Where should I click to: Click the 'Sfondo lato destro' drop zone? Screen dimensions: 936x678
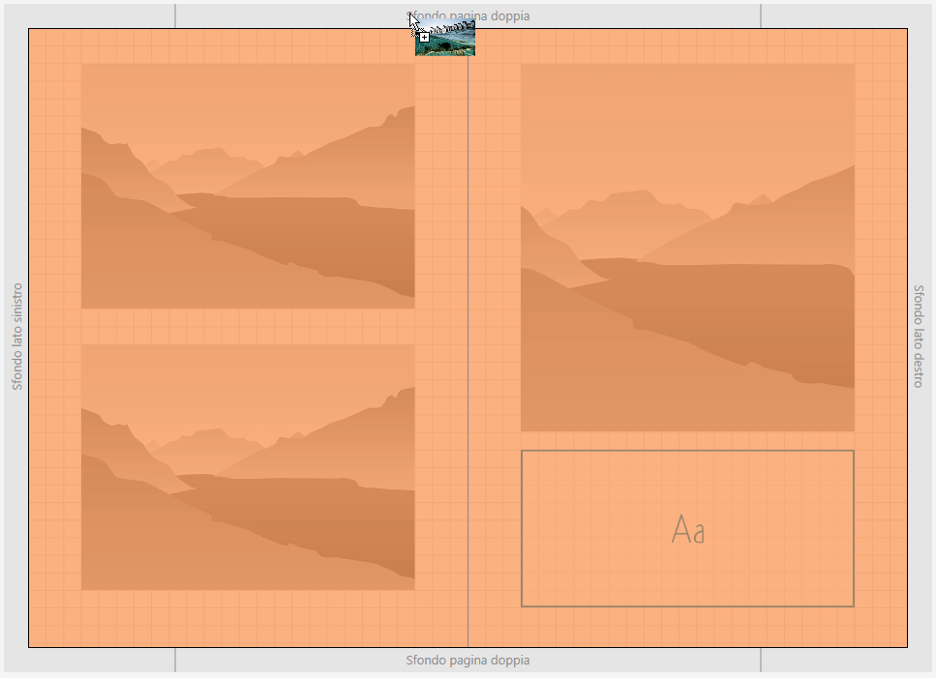click(x=920, y=337)
